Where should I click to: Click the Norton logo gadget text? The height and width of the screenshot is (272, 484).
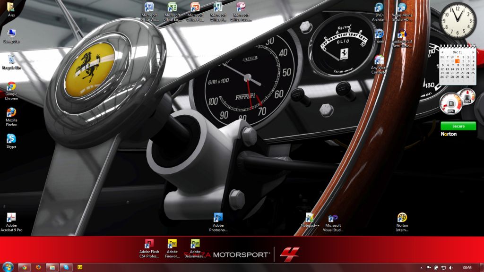pos(449,134)
